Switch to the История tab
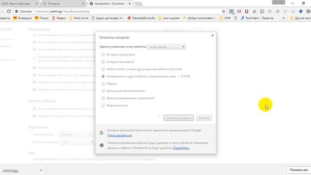 [64, 3]
